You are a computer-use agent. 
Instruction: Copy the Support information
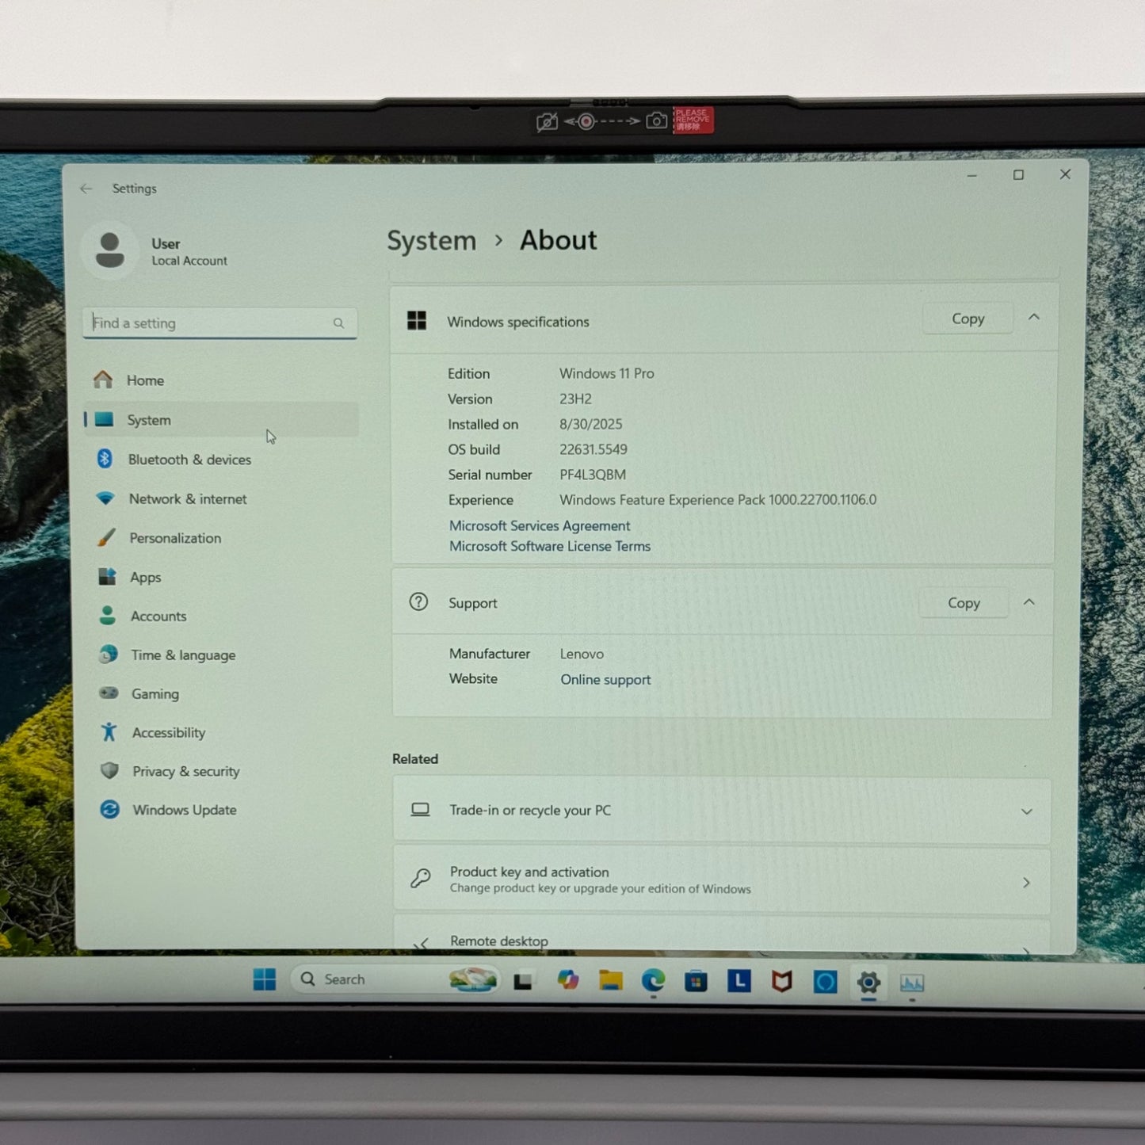pos(964,603)
